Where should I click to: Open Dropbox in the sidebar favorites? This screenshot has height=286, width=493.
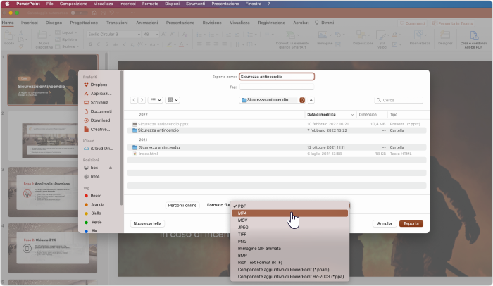98,85
